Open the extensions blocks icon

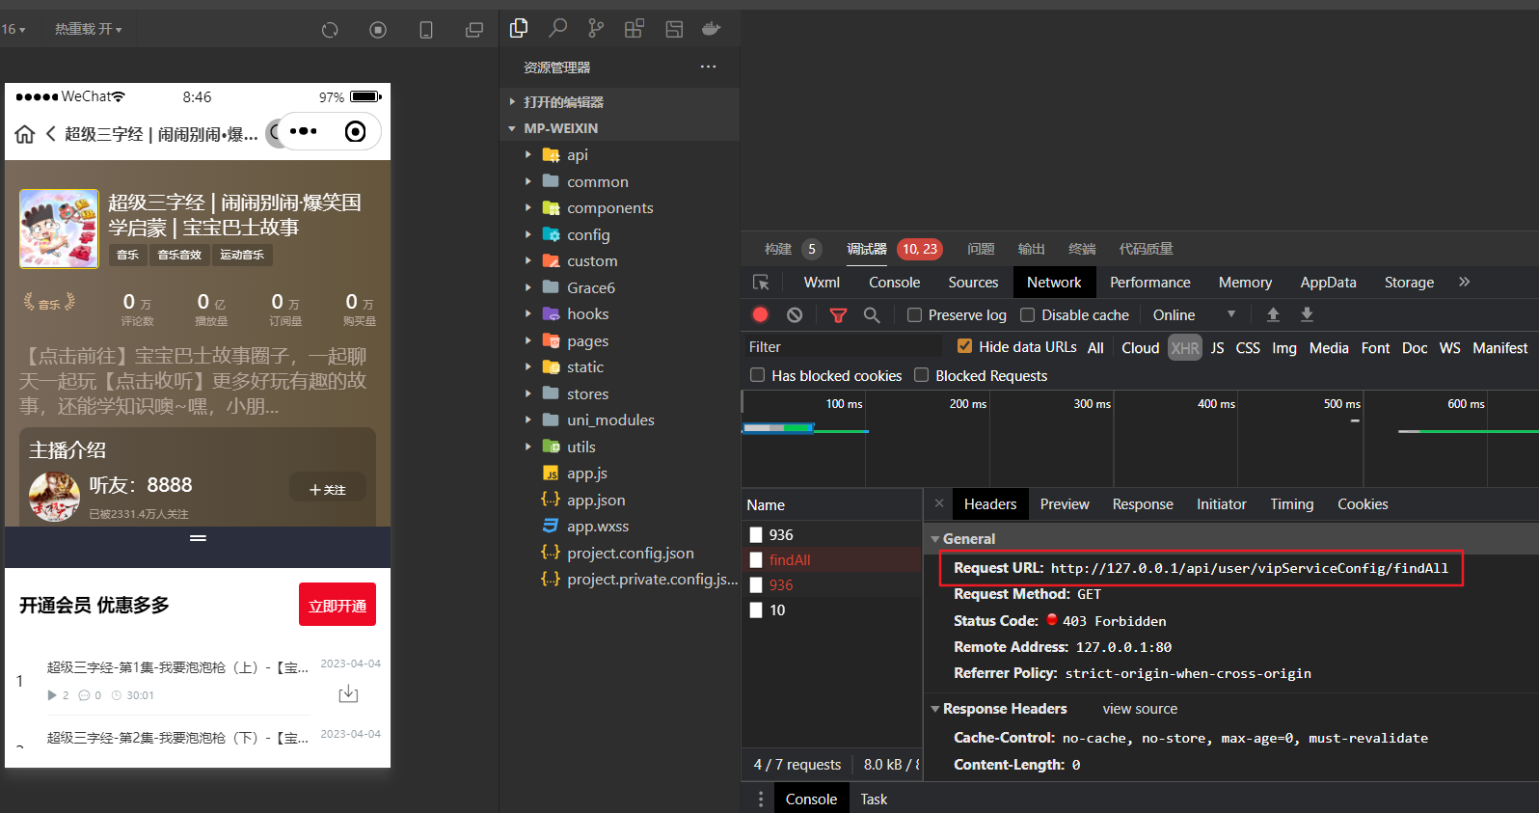pos(634,29)
